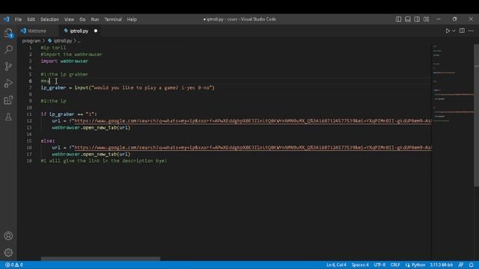Click the 'ip_graber = input' line

tap(128, 87)
